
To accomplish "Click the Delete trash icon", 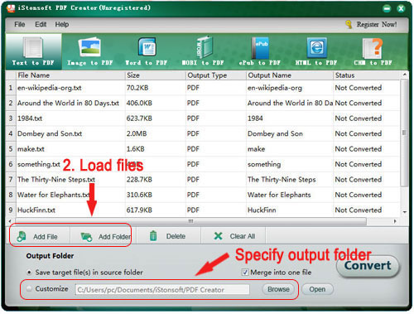I will (153, 236).
